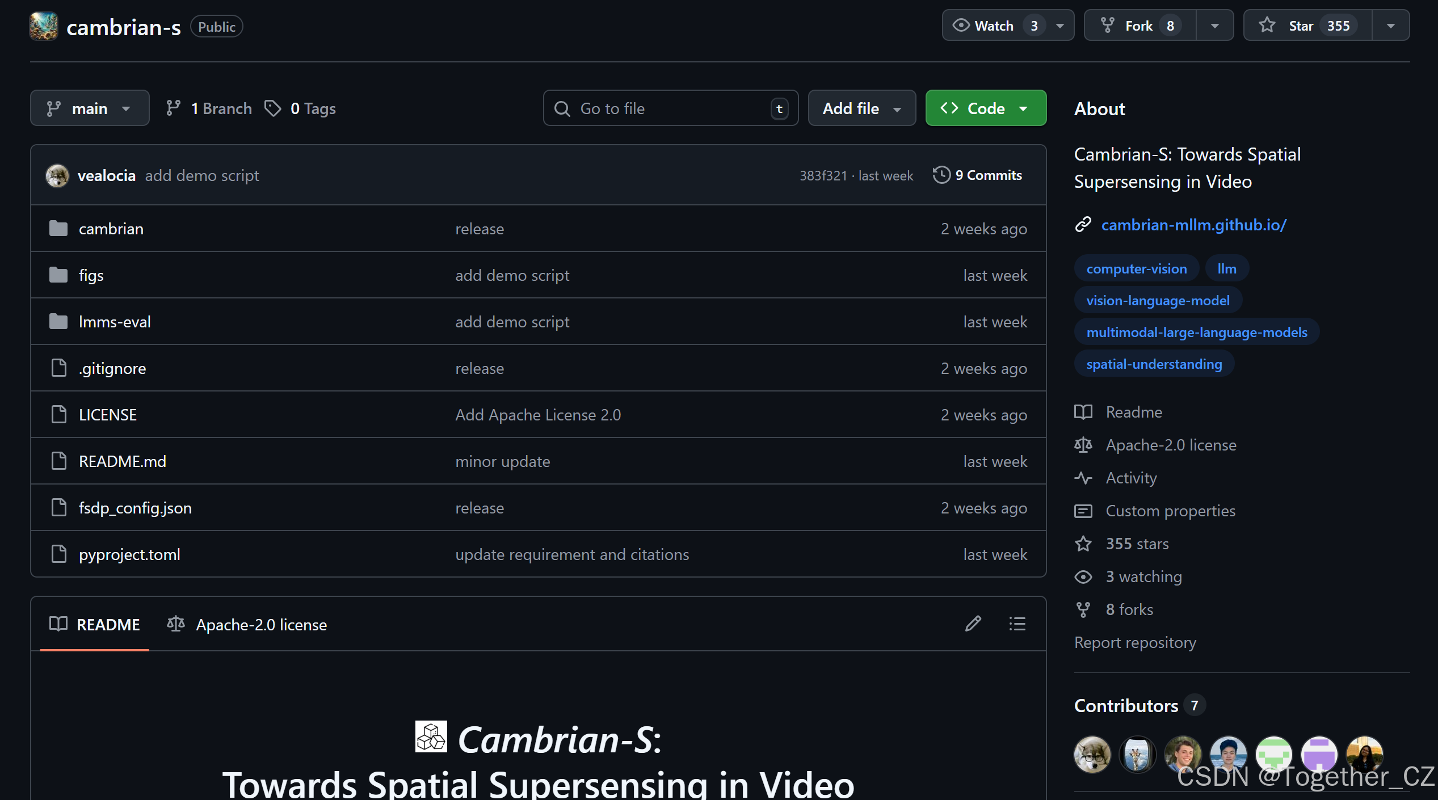Toggle Star for this repository

1307,26
